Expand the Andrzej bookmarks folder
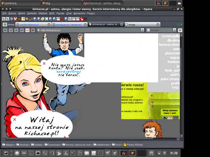Screen dimensions: 210x157 23,145
